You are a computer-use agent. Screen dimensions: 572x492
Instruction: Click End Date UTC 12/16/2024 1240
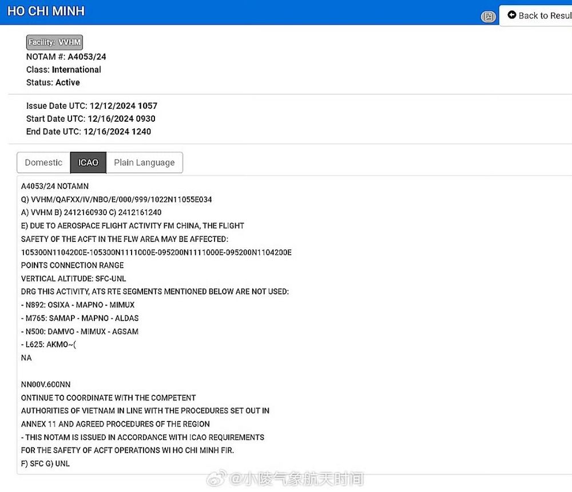coord(88,132)
